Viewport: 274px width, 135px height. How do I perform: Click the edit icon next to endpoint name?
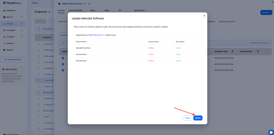(x=85, y=4)
